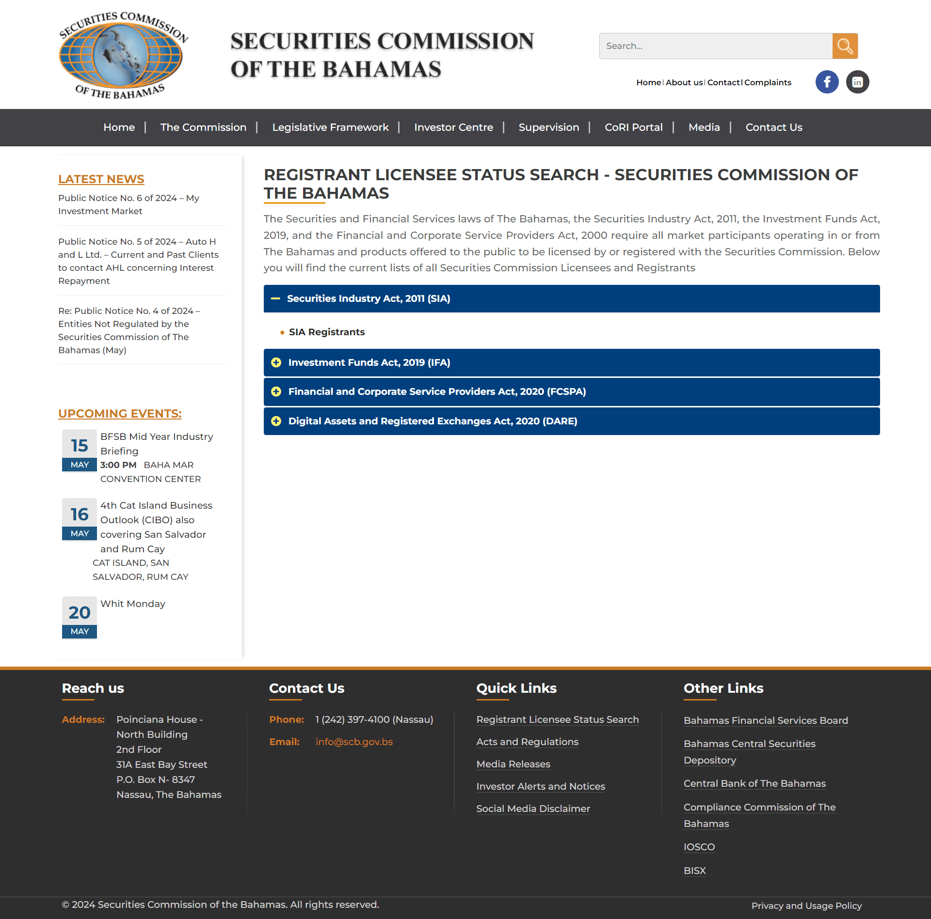Click the Search input field
Screen dimensions: 931x919
[716, 46]
